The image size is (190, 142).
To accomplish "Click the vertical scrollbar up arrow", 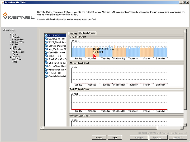I will pyautogui.click(x=185, y=31).
